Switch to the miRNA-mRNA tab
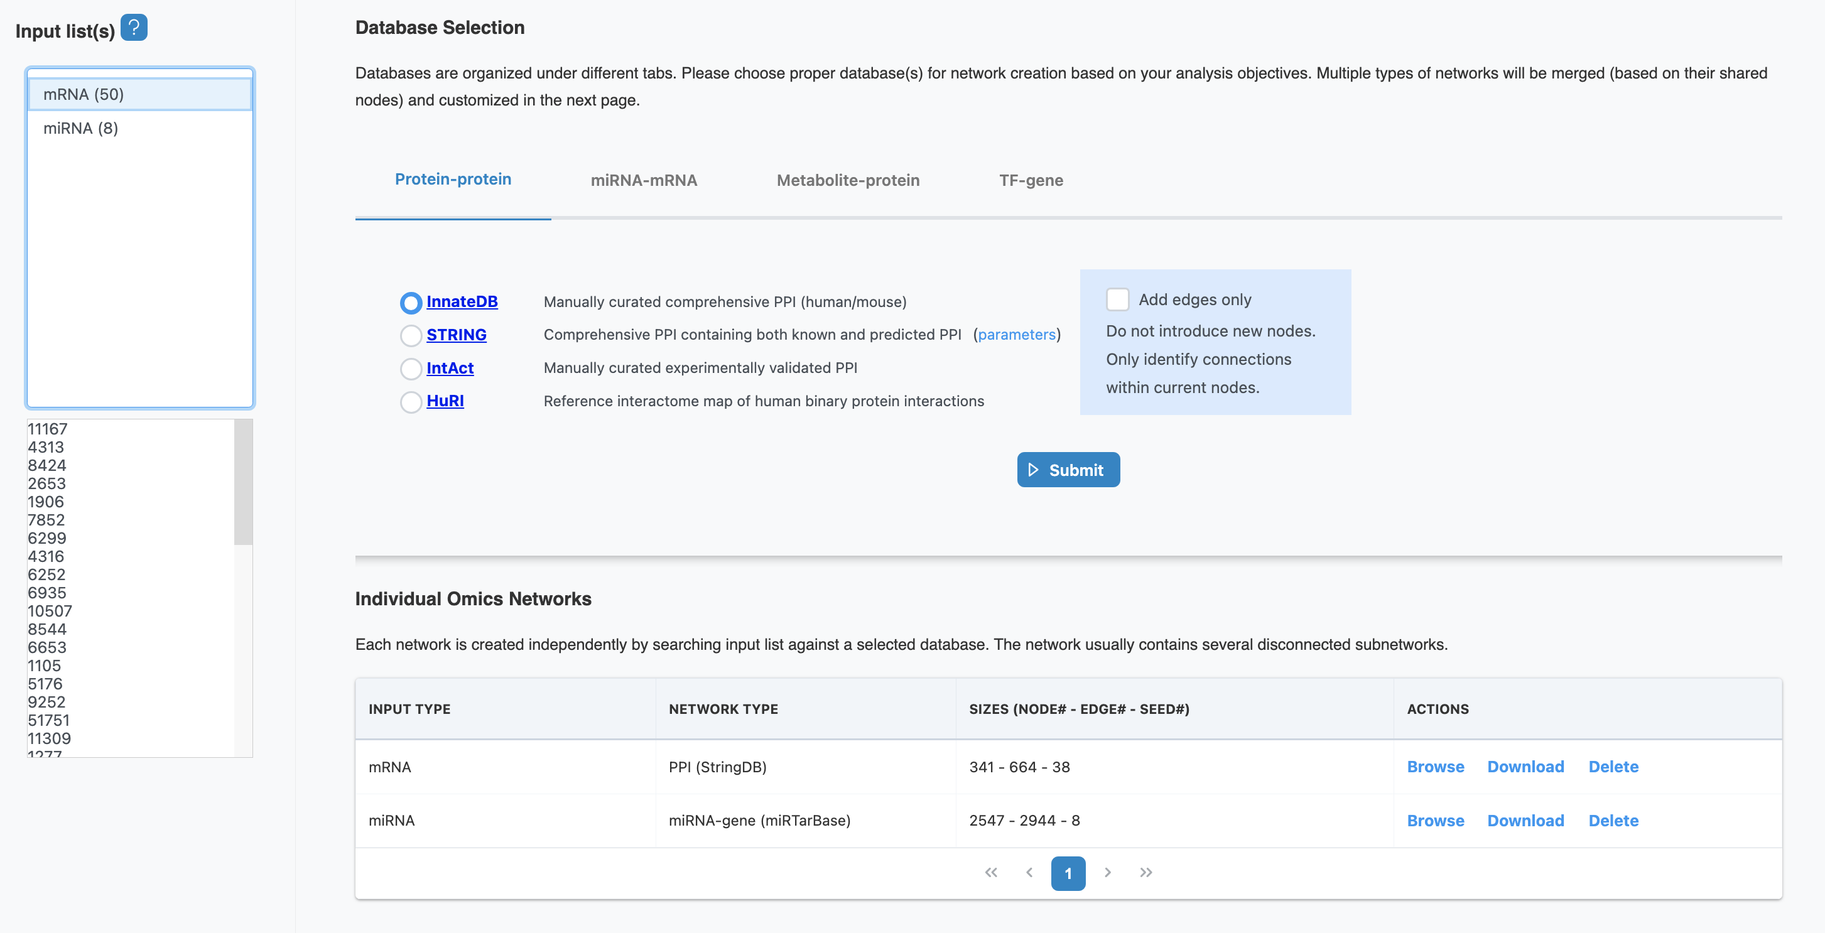This screenshot has height=933, width=1825. [643, 181]
